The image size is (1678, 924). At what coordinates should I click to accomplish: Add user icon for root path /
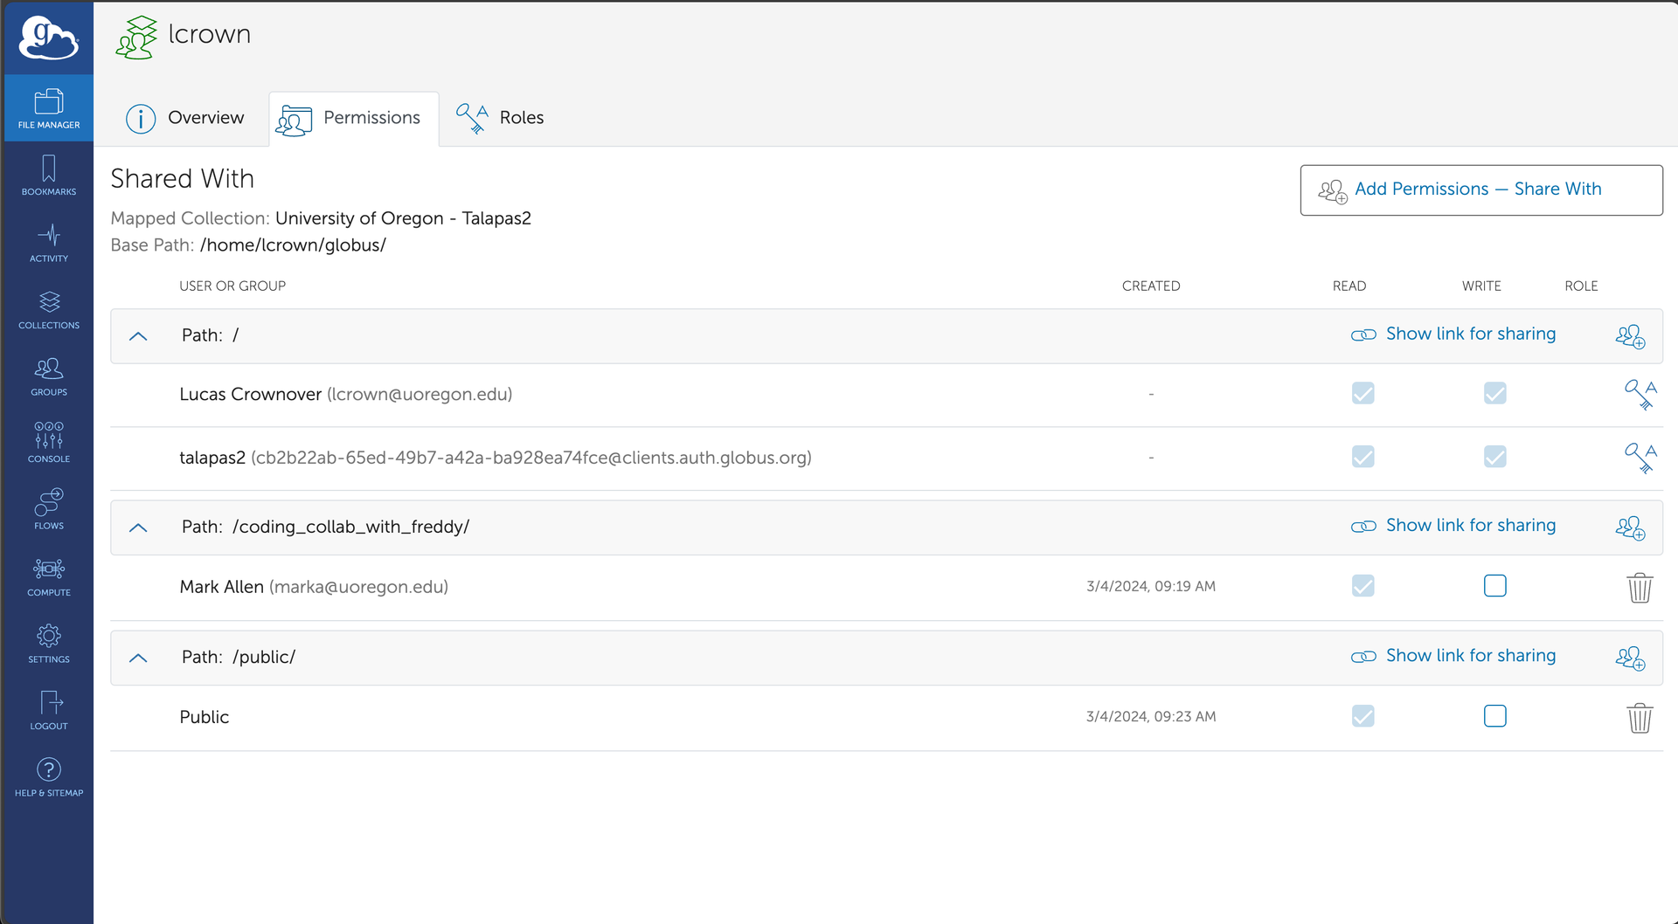pyautogui.click(x=1630, y=336)
